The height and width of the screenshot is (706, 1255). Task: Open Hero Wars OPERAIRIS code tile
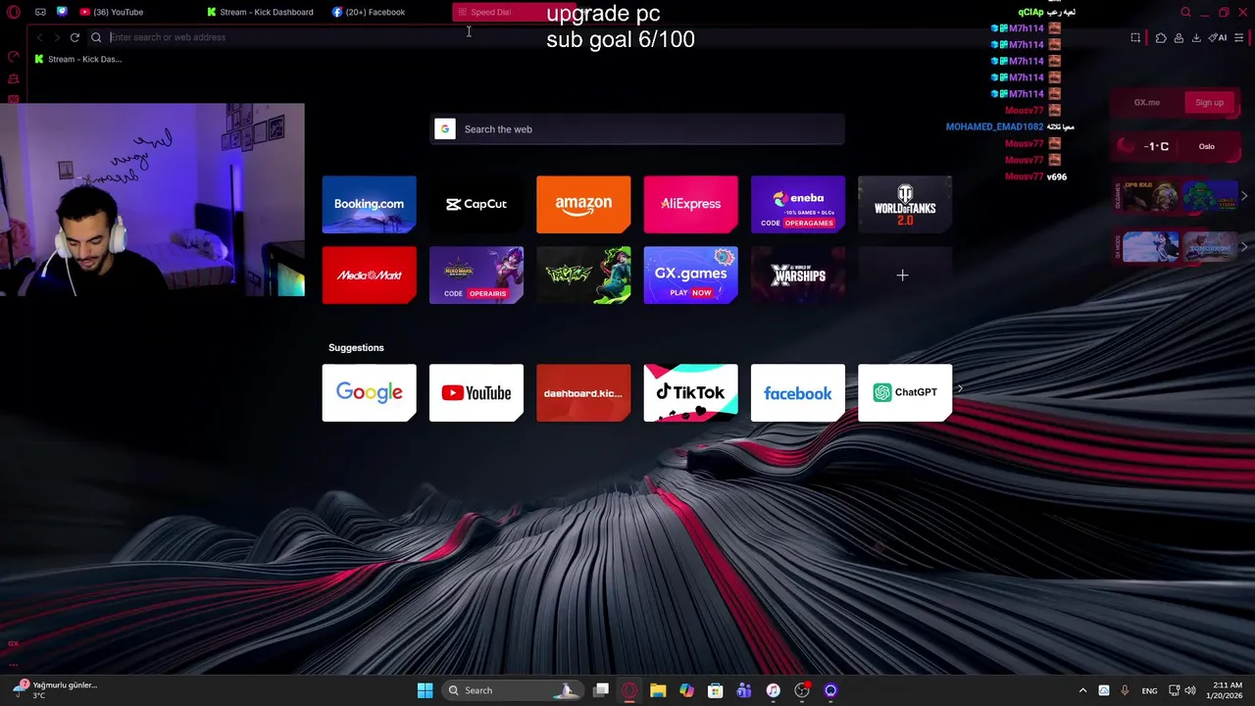click(477, 276)
